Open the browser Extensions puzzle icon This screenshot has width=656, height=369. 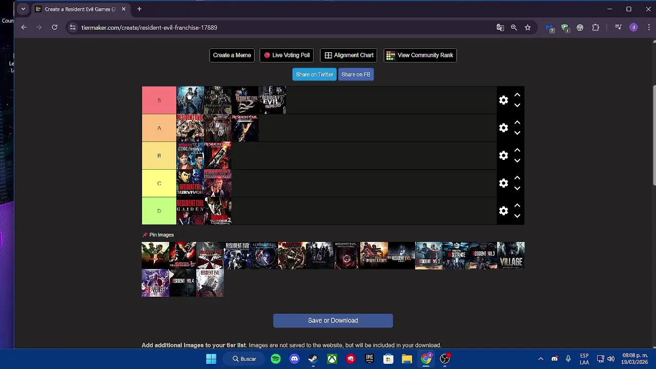(x=596, y=27)
